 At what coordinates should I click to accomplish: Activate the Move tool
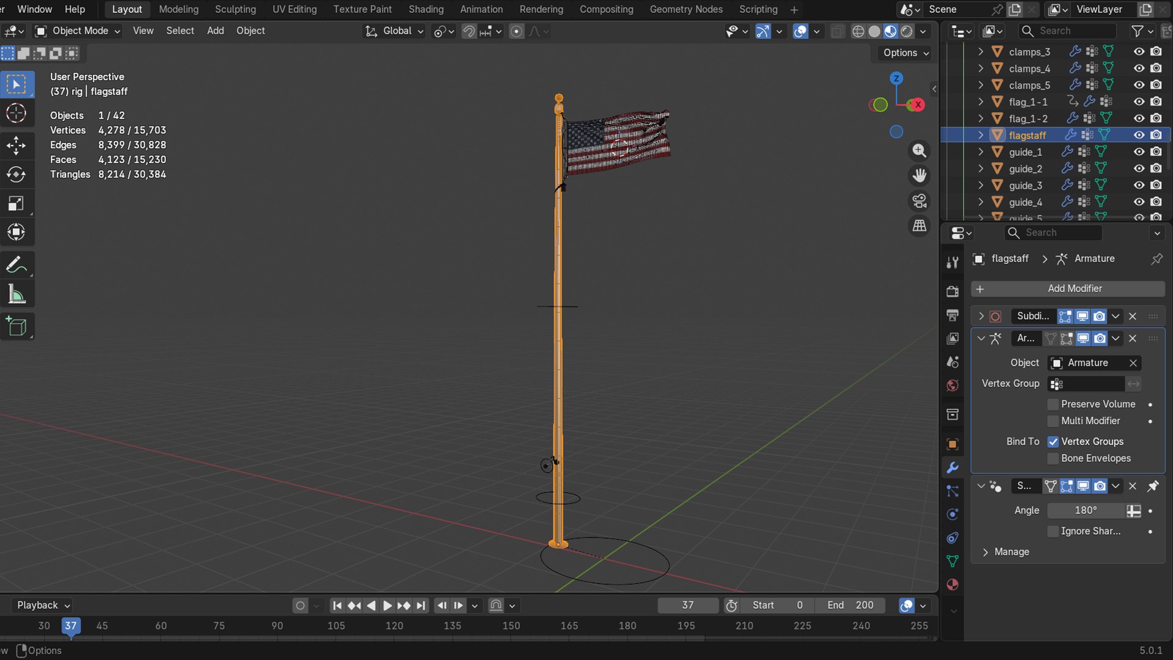click(x=16, y=145)
